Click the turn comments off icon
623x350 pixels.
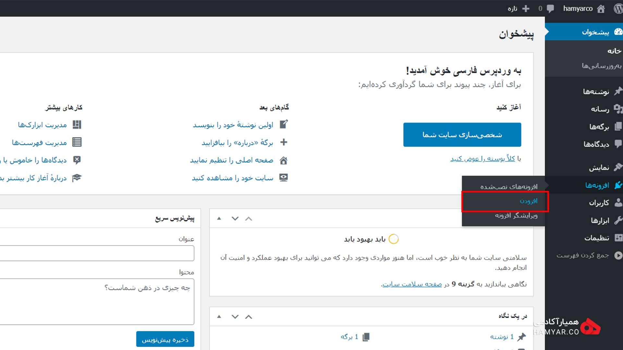pos(77,160)
